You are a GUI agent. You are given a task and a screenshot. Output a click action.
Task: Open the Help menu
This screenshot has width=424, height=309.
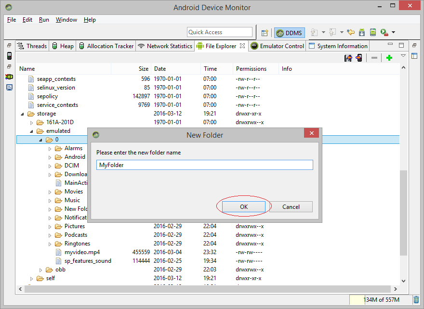coord(90,20)
